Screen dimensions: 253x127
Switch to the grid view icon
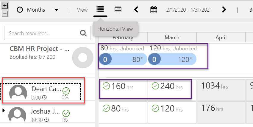pyautogui.click(x=118, y=10)
